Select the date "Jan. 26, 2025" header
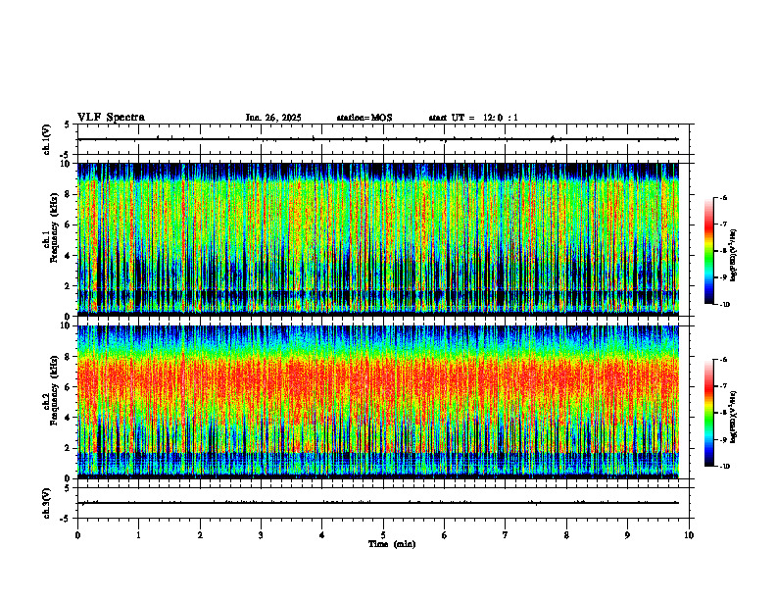The width and height of the screenshot is (776, 600). click(x=273, y=118)
